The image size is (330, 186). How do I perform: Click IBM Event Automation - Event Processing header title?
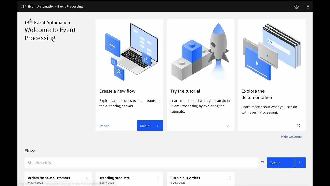(52, 7)
